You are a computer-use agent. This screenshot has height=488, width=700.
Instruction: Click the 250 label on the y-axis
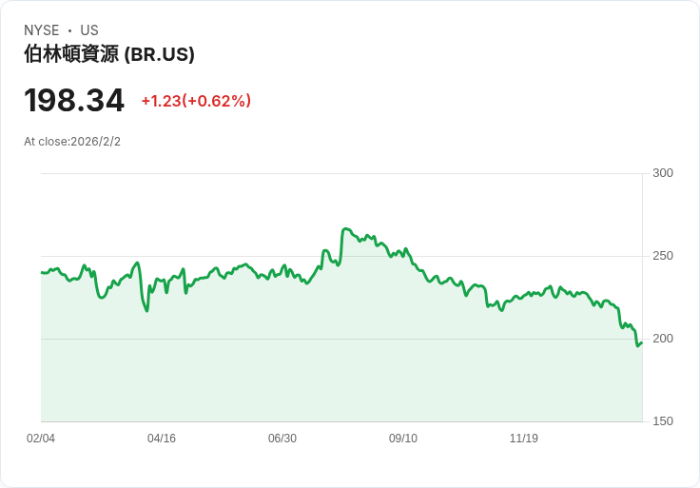[x=663, y=256]
